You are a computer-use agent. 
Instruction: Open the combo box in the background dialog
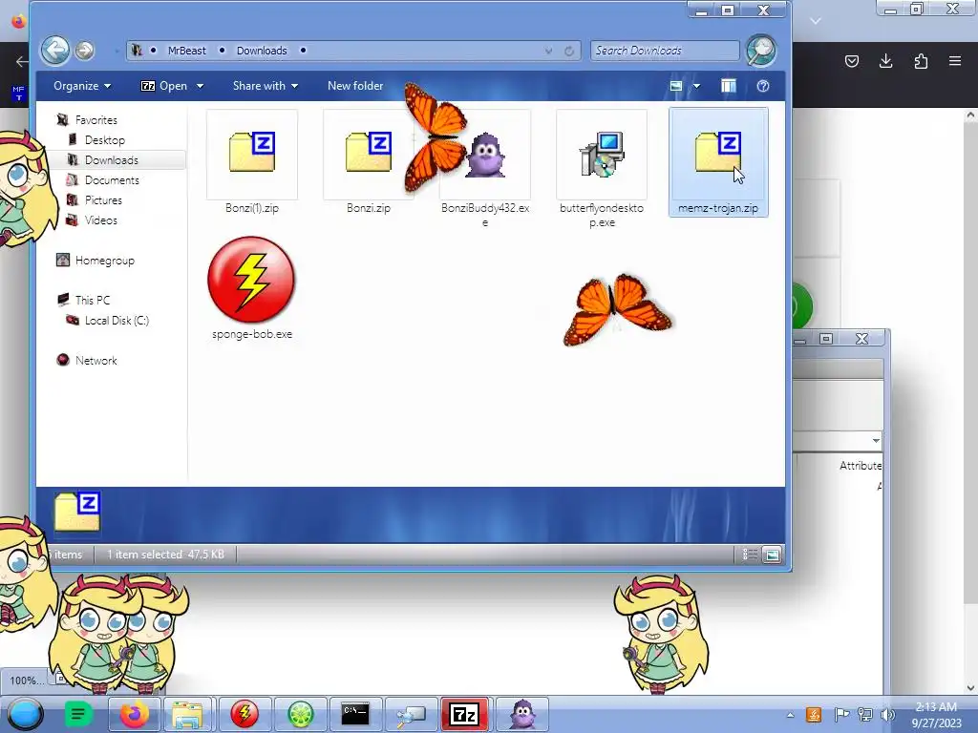coord(876,441)
